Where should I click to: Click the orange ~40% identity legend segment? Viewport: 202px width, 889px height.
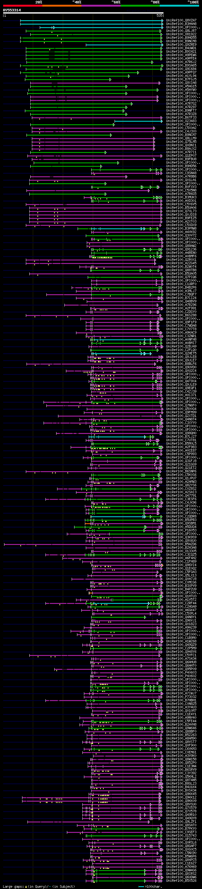[x=62, y=6]
